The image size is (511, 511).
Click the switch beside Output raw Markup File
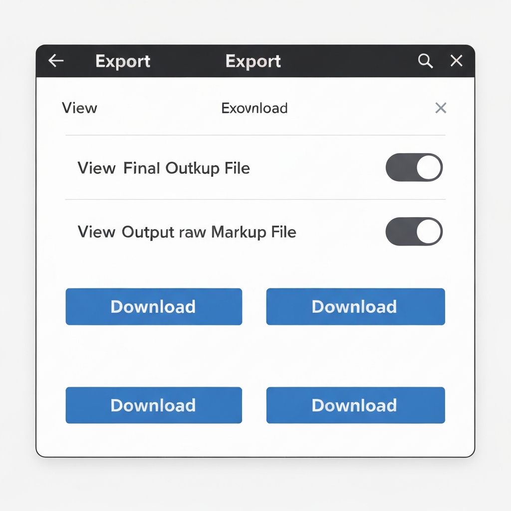coord(414,231)
